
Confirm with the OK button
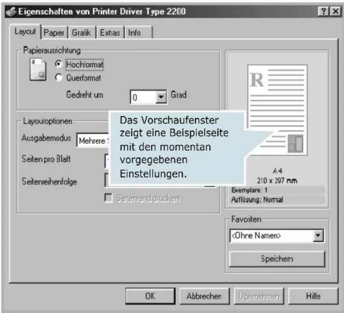pyautogui.click(x=150, y=296)
